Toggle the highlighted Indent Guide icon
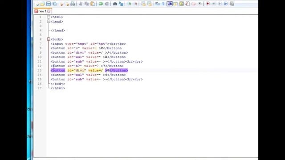 [170, 4]
